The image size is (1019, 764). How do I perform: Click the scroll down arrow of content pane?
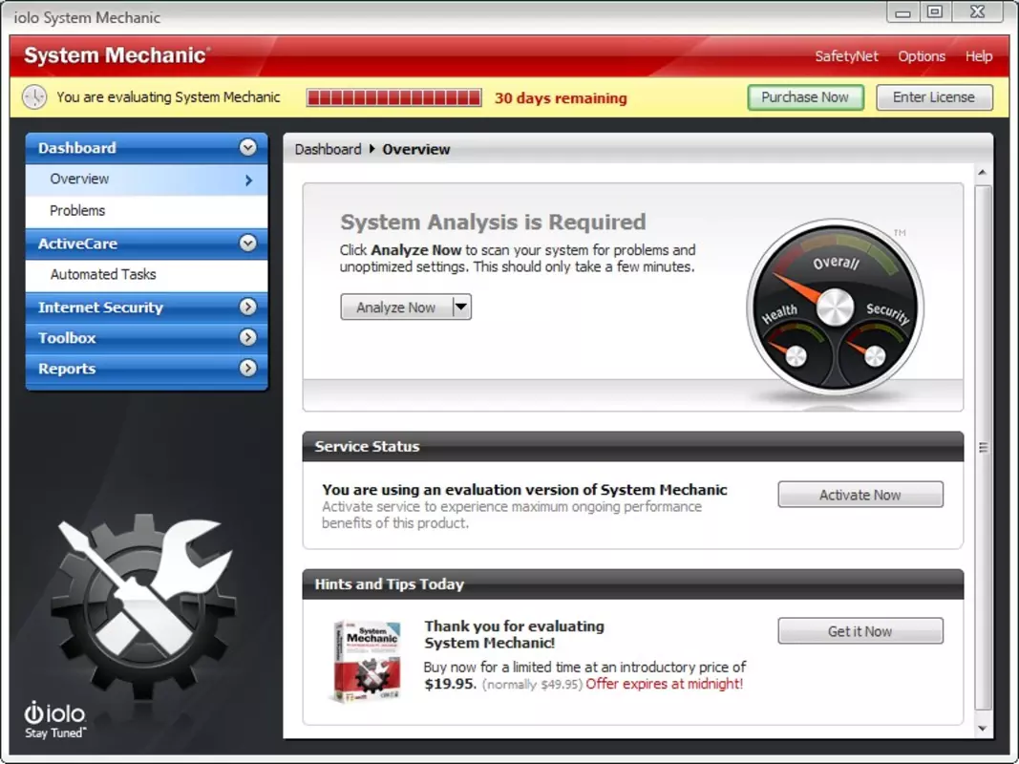pos(983,729)
